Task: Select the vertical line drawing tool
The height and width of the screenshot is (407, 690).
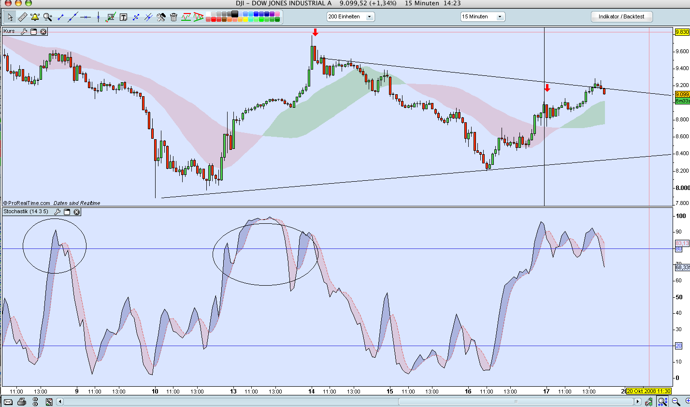Action: (x=98, y=17)
